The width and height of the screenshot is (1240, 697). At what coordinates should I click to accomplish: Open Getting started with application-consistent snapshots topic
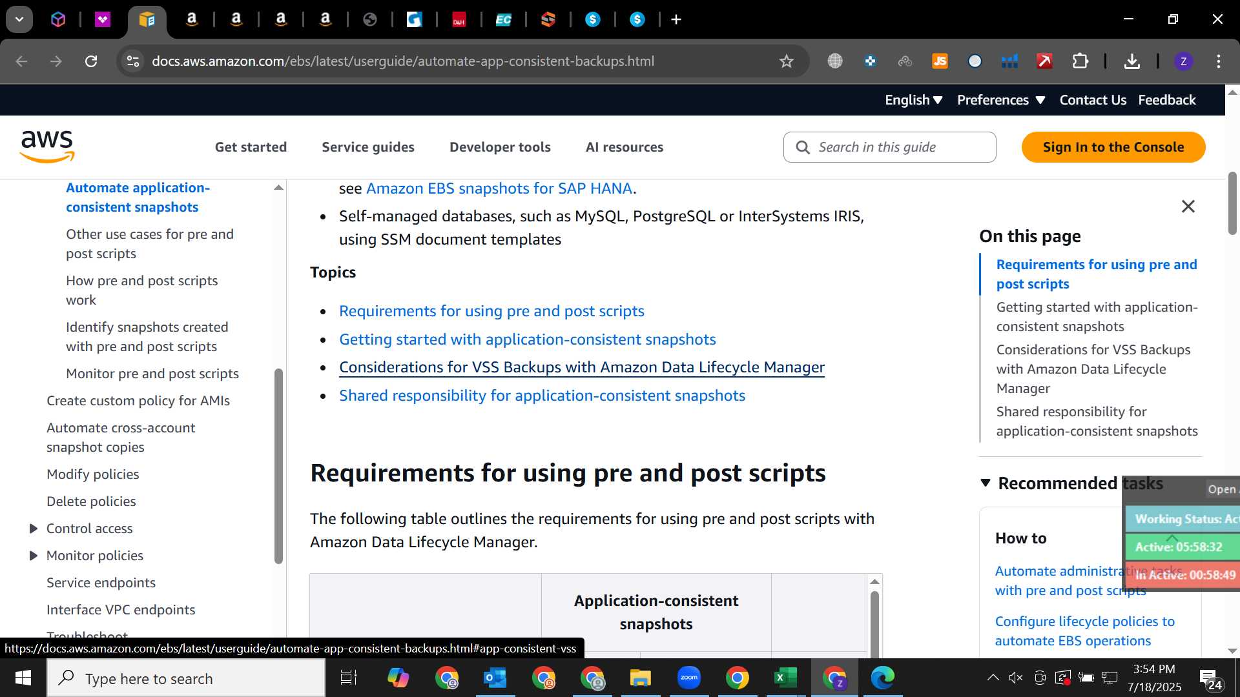pos(527,339)
